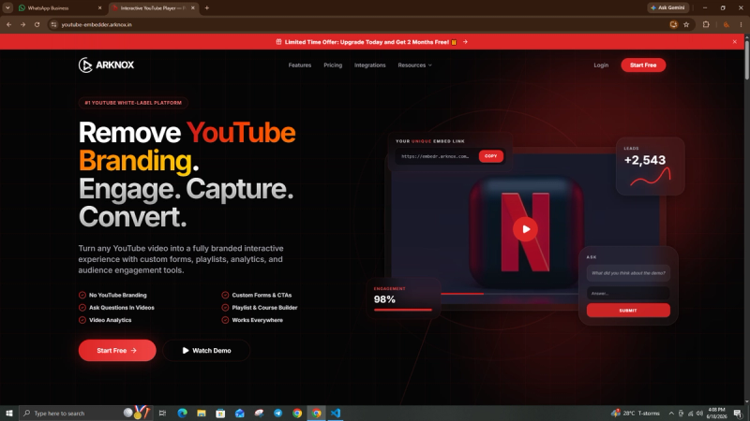Viewport: 750px width, 421px height.
Task: Open File Explorer from taskbar
Action: (x=202, y=413)
